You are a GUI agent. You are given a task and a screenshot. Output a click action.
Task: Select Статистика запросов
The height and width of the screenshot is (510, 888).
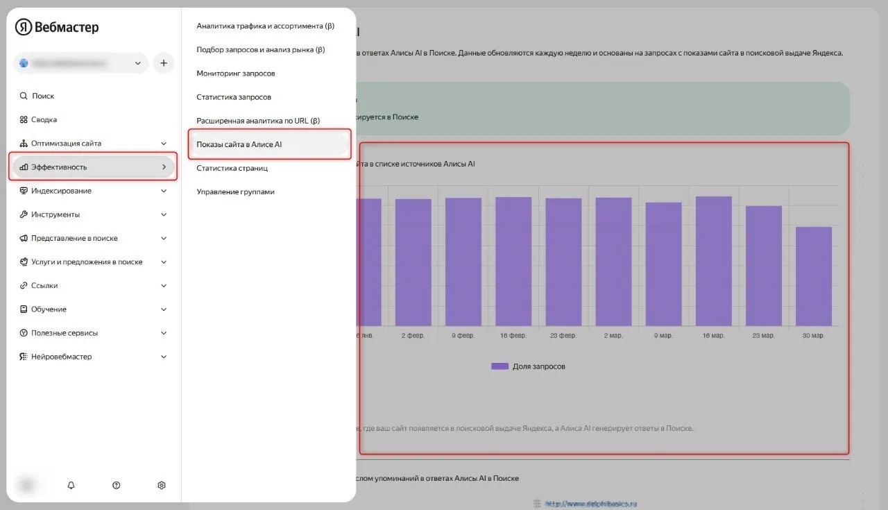tap(234, 96)
